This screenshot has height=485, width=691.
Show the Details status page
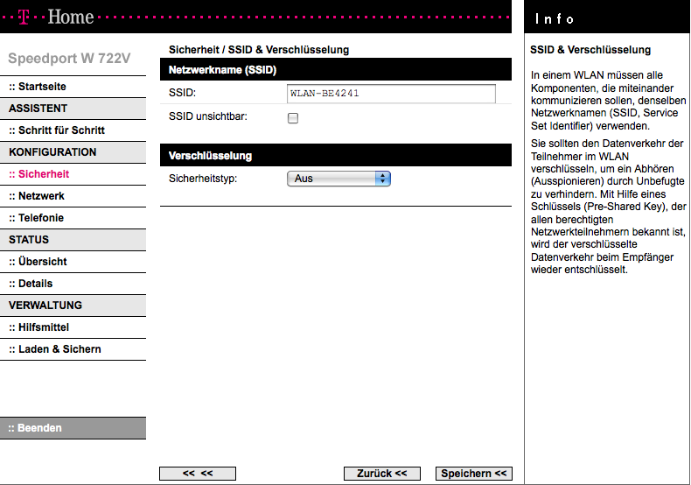pos(31,284)
